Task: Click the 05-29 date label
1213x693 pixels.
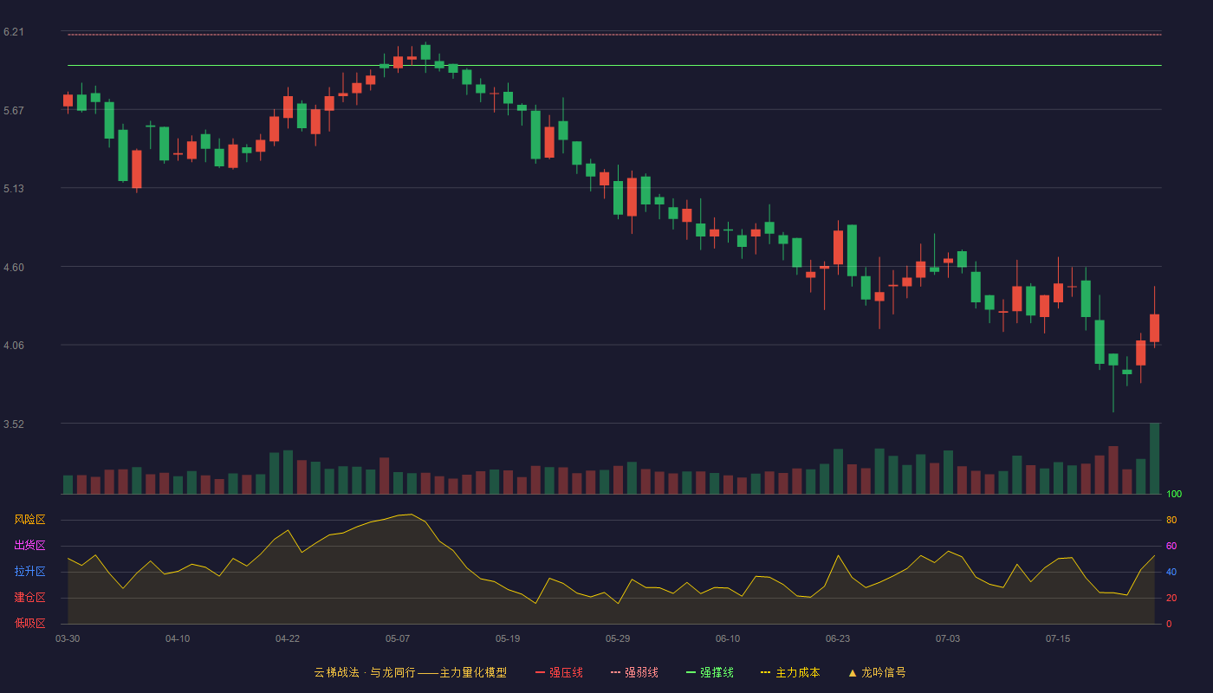Action: click(x=618, y=638)
